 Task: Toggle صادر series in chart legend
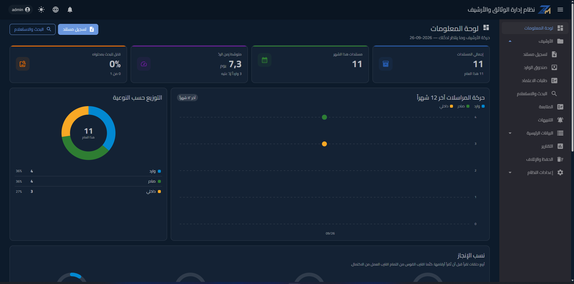point(463,106)
